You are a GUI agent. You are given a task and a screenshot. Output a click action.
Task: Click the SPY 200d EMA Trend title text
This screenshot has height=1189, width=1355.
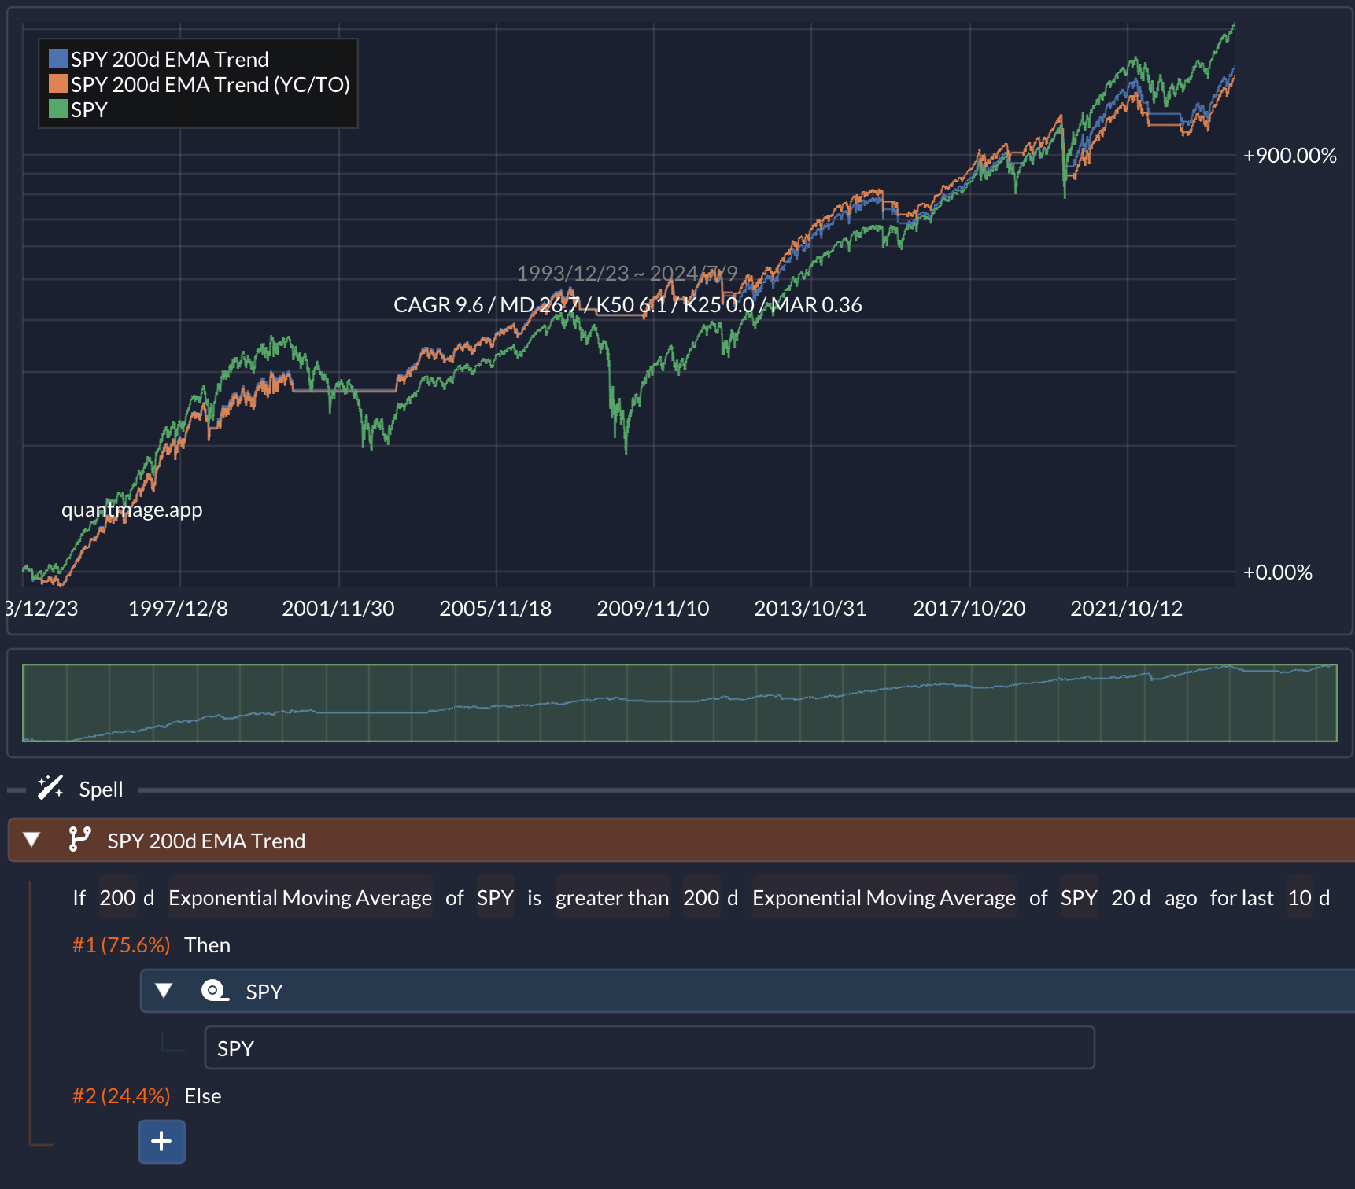(x=206, y=841)
